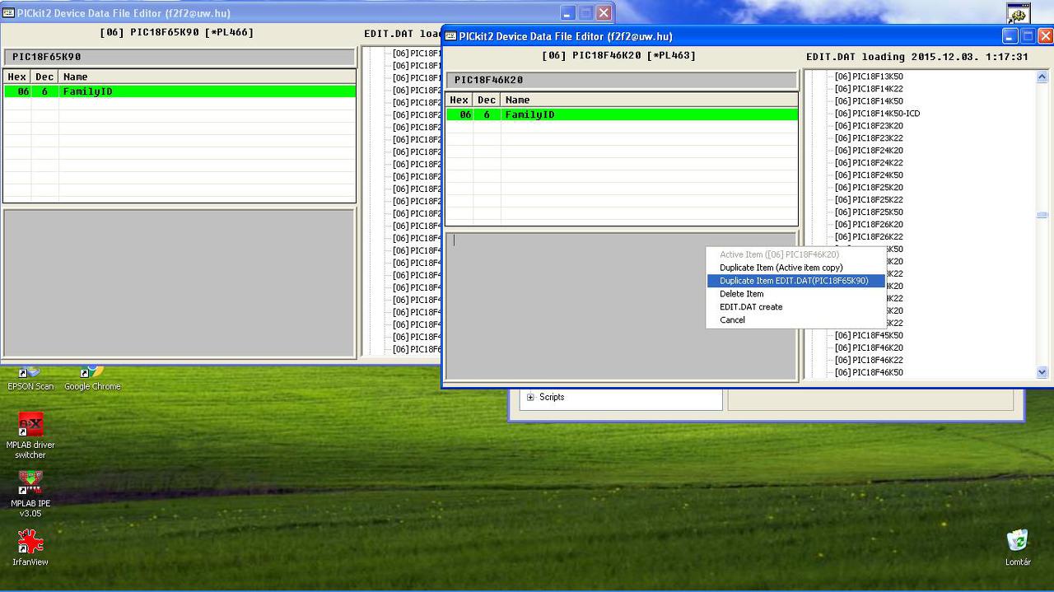Image resolution: width=1054 pixels, height=592 pixels.
Task: Choose Delete Item from the context menu
Action: pos(741,294)
